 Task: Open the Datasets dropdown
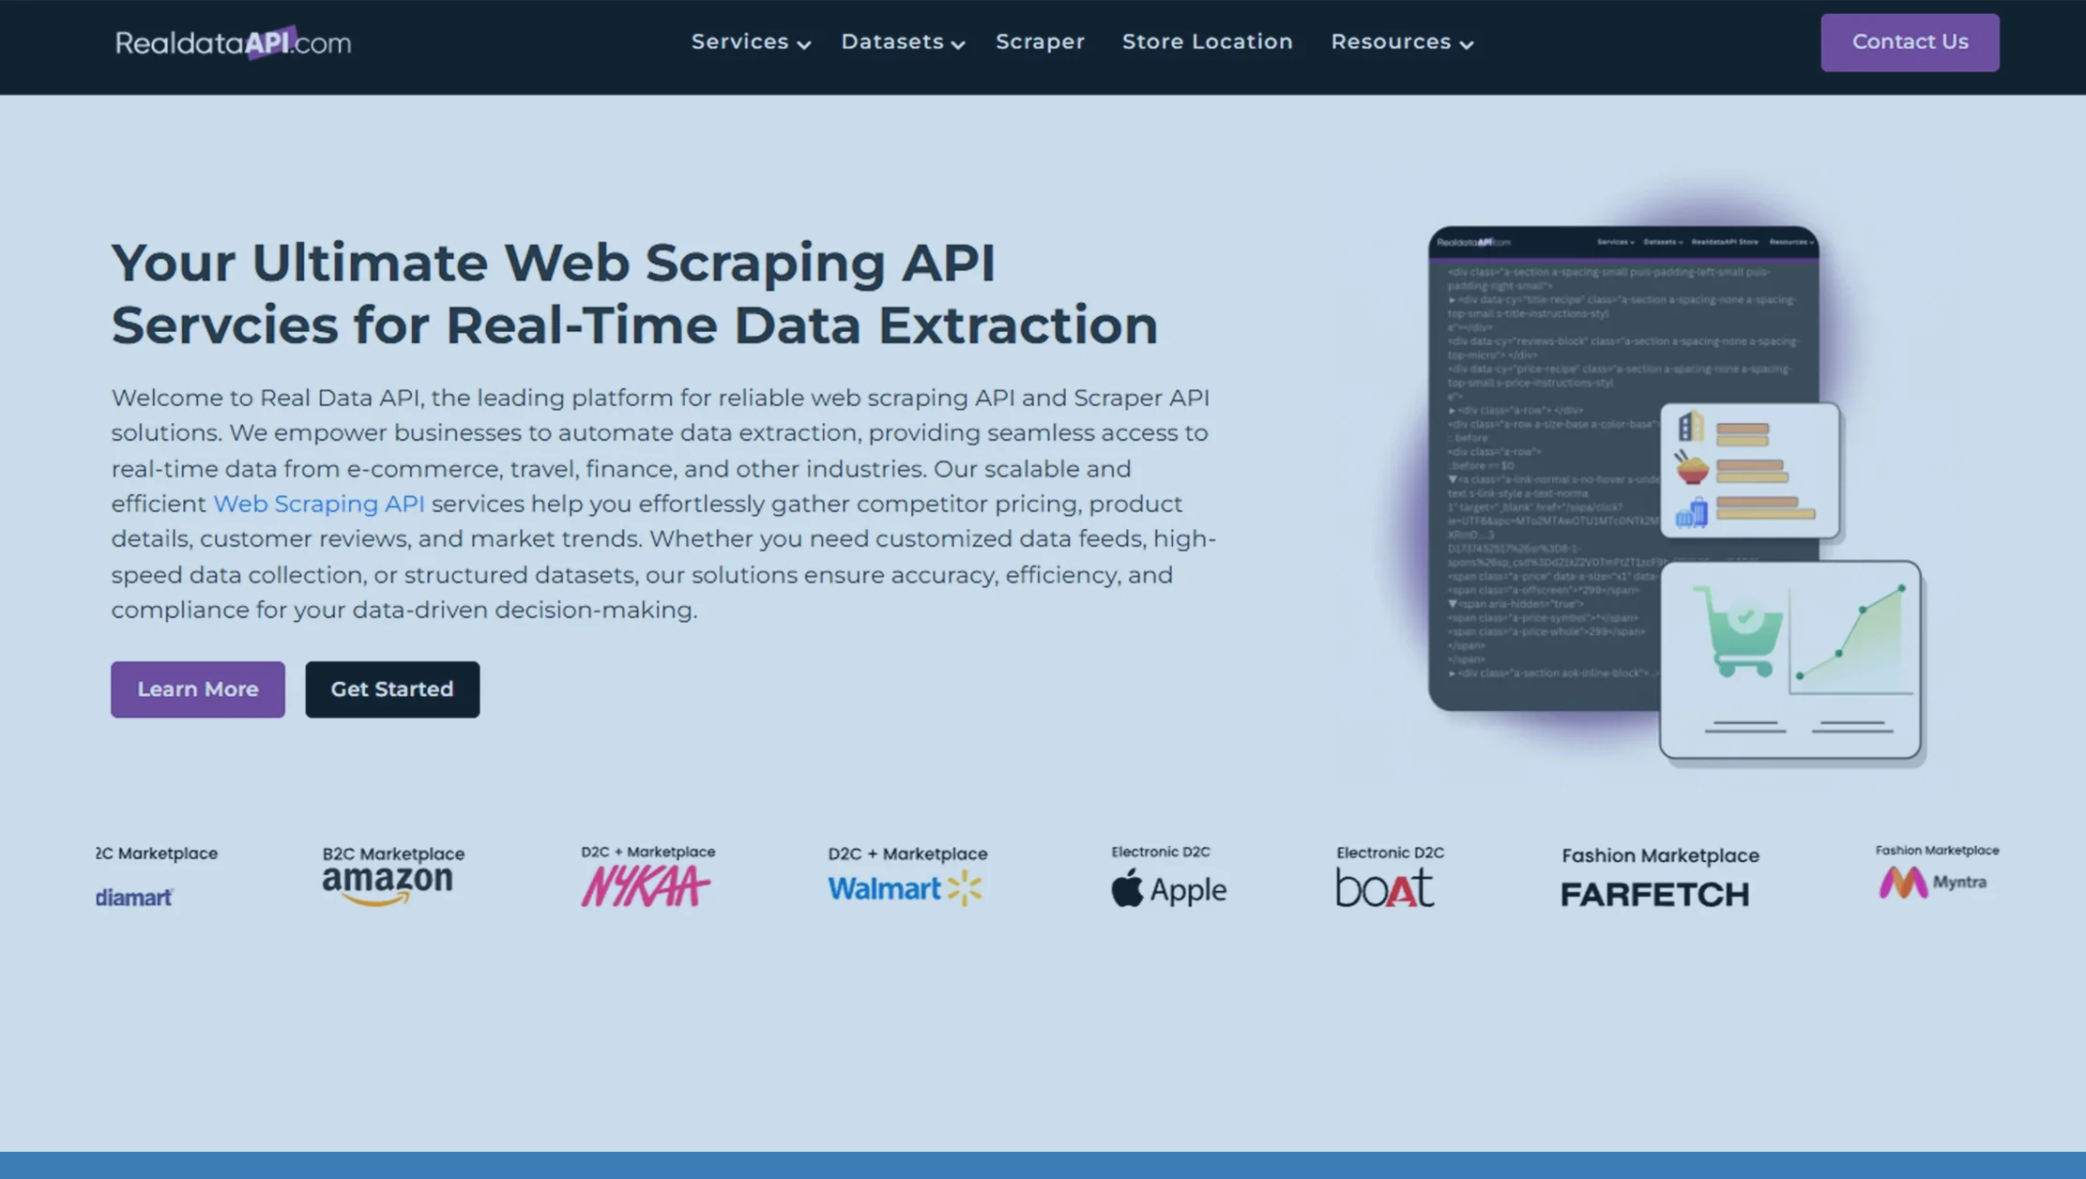tap(900, 41)
